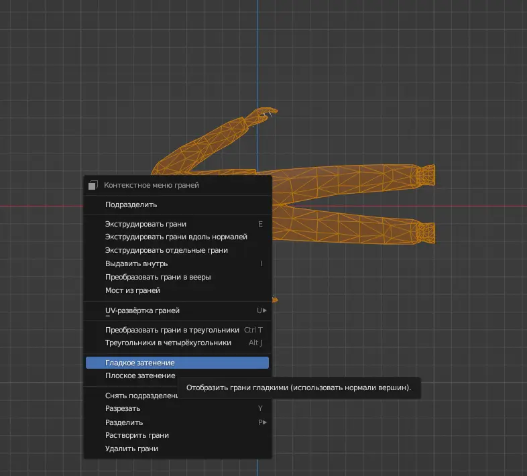Select Преобразовать грани в треугольники
Screen dimensions: 527x476
click(x=172, y=330)
